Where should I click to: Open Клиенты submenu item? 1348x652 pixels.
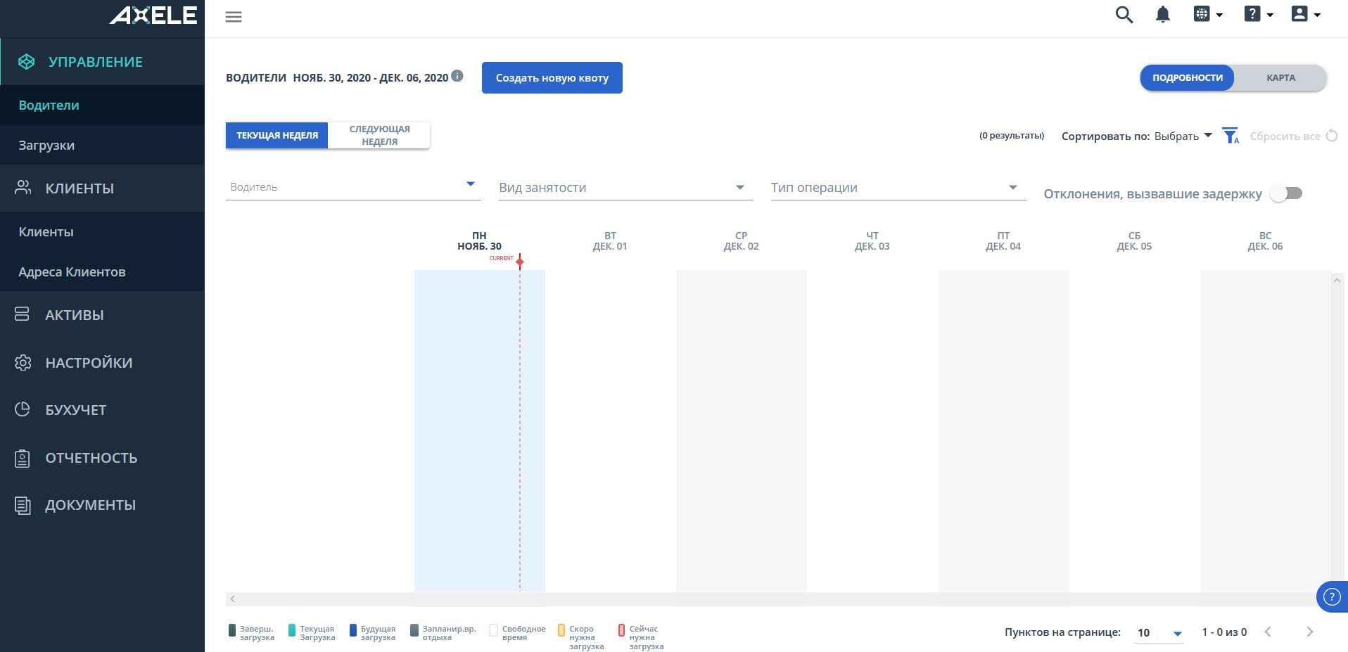(x=102, y=232)
